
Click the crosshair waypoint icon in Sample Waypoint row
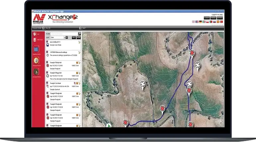(x=47, y=76)
